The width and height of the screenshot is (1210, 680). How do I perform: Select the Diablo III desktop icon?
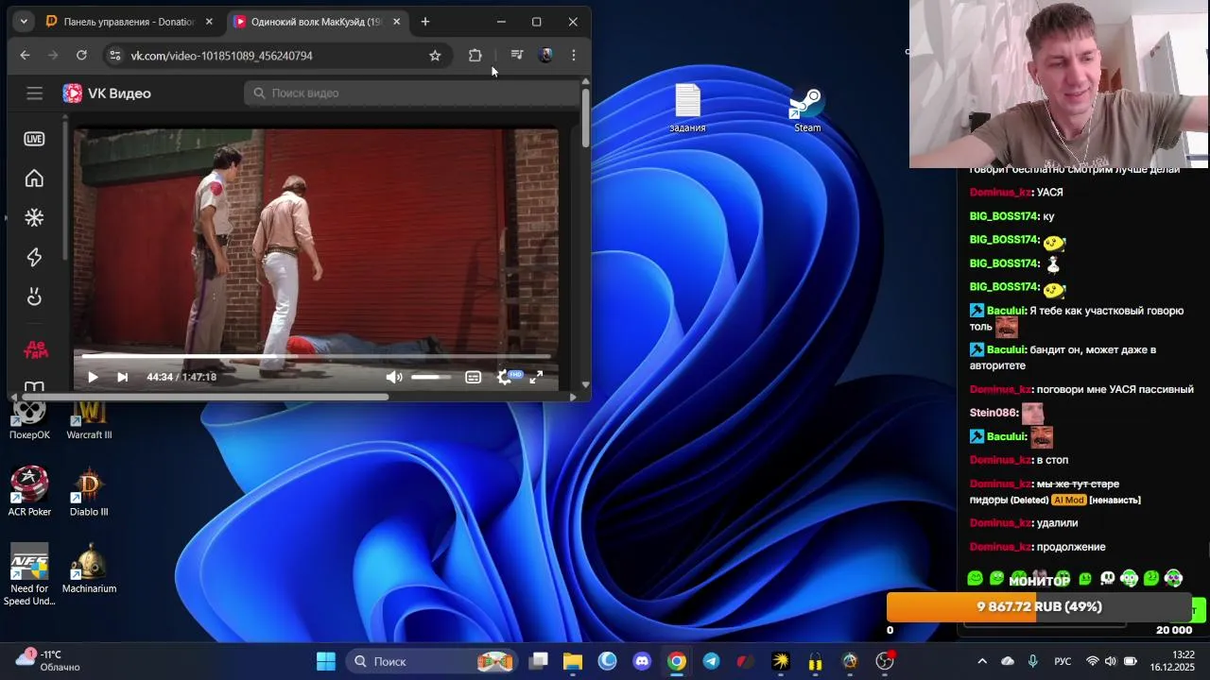[x=89, y=492]
